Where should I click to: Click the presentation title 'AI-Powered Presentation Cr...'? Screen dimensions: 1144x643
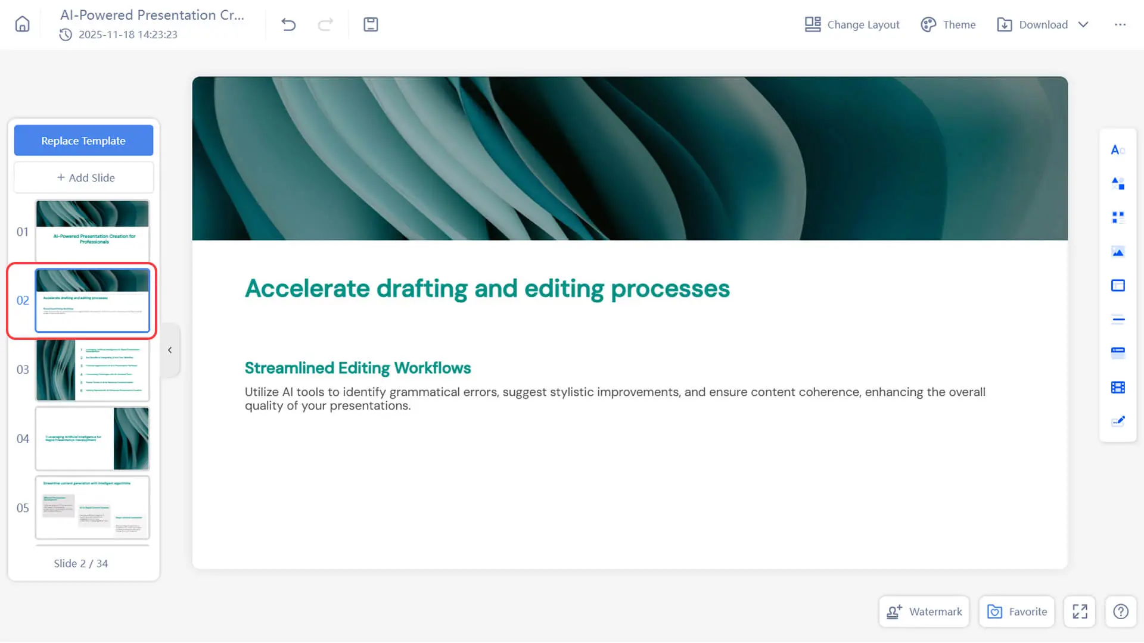point(152,15)
